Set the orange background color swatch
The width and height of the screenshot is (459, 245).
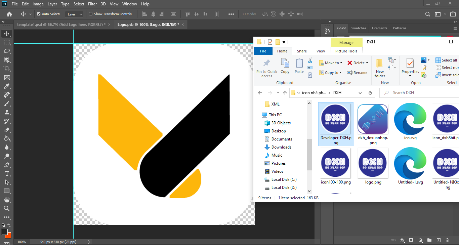tap(9, 236)
